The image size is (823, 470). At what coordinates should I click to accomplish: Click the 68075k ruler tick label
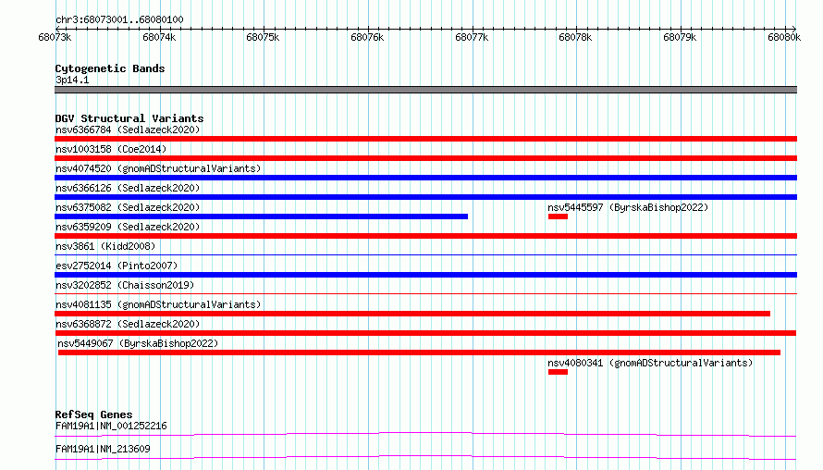tap(263, 37)
